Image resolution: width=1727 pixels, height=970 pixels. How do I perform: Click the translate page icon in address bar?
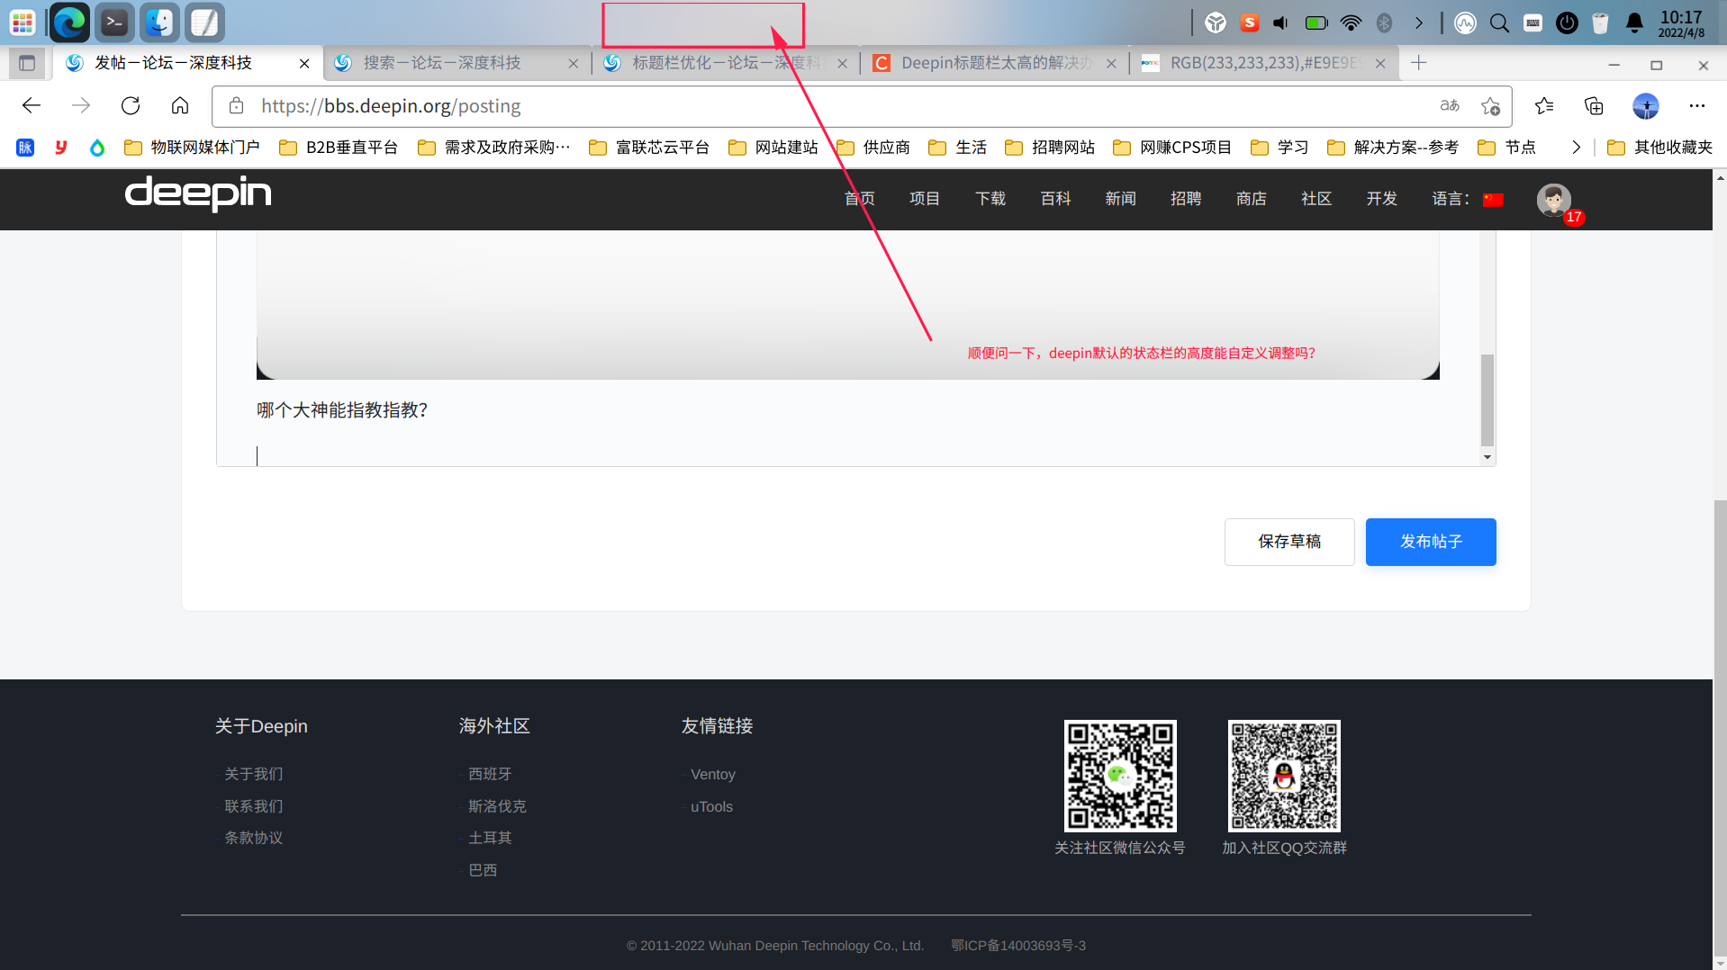click(x=1450, y=106)
